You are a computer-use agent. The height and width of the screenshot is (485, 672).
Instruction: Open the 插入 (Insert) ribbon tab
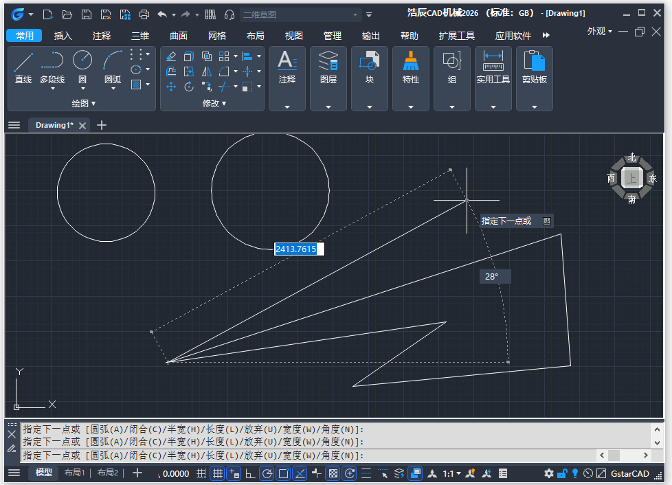(x=63, y=36)
